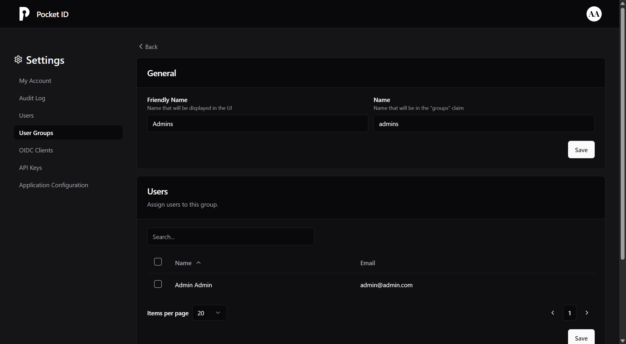
Task: Click the vertical page scrollbar
Action: click(x=623, y=133)
